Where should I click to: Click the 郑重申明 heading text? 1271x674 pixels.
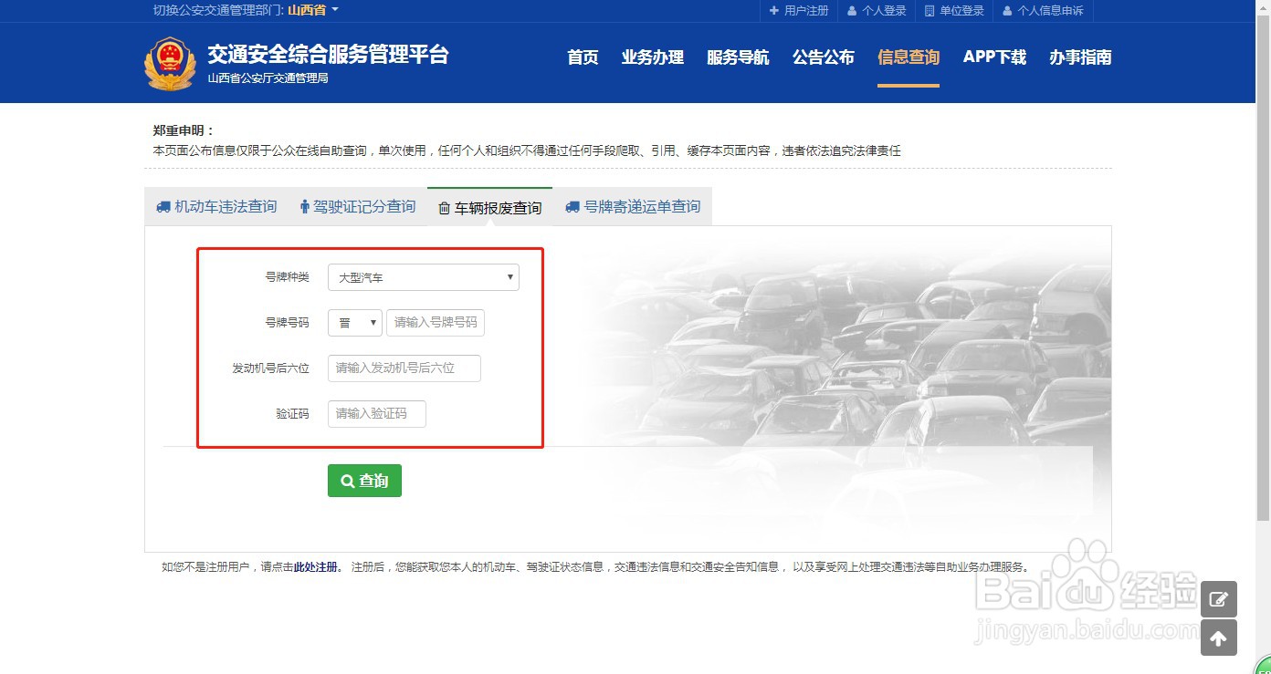[184, 130]
